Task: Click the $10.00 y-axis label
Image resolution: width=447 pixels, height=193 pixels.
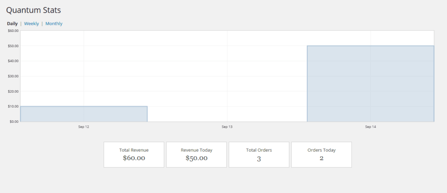Action: click(14, 106)
